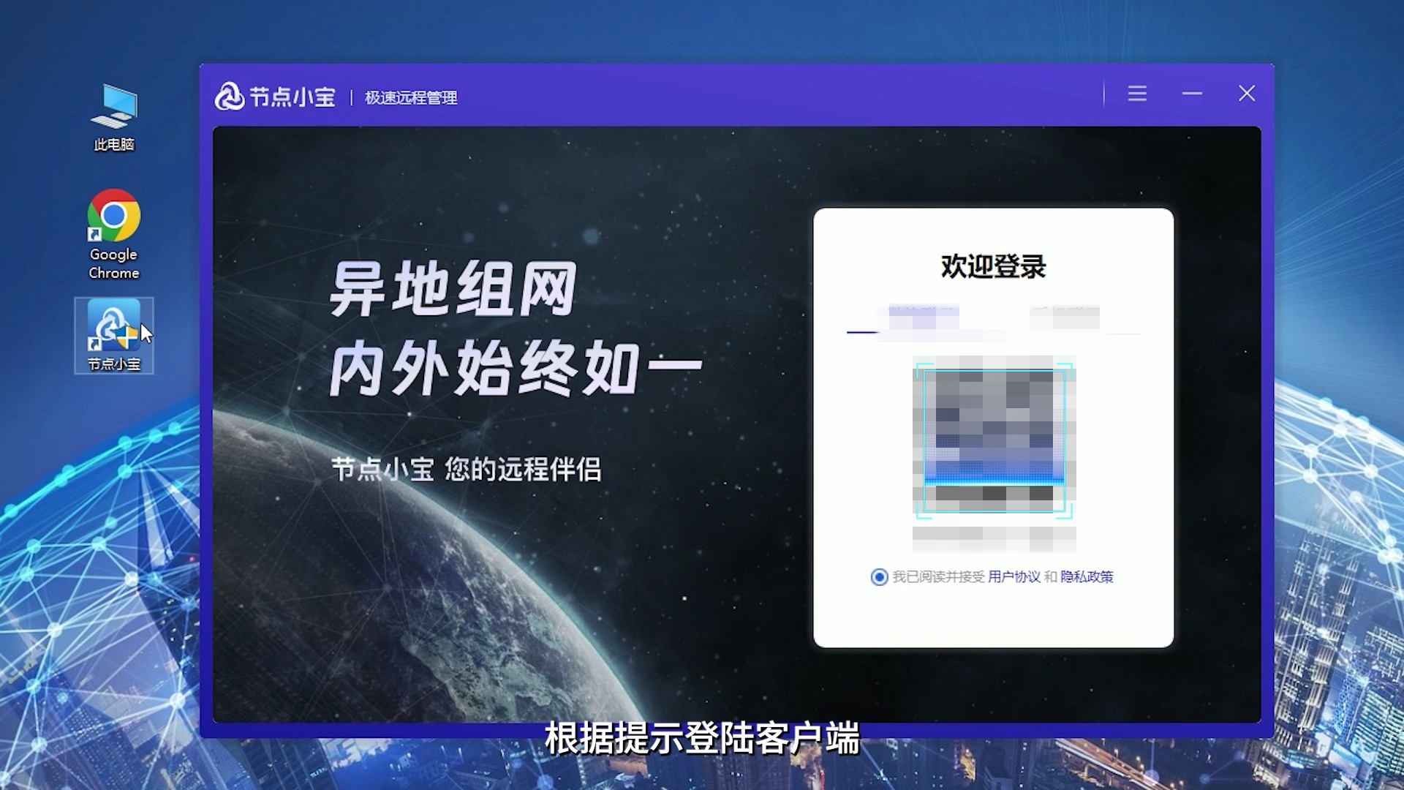Click the 异地组网 headline text
This screenshot has height=790, width=1404.
453,289
